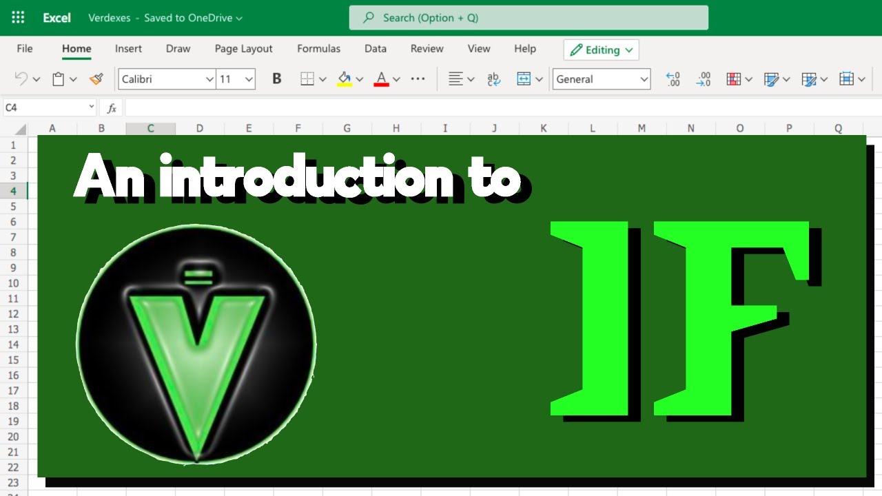
Task: Click the Verdexes V logo image
Action: [x=196, y=344]
